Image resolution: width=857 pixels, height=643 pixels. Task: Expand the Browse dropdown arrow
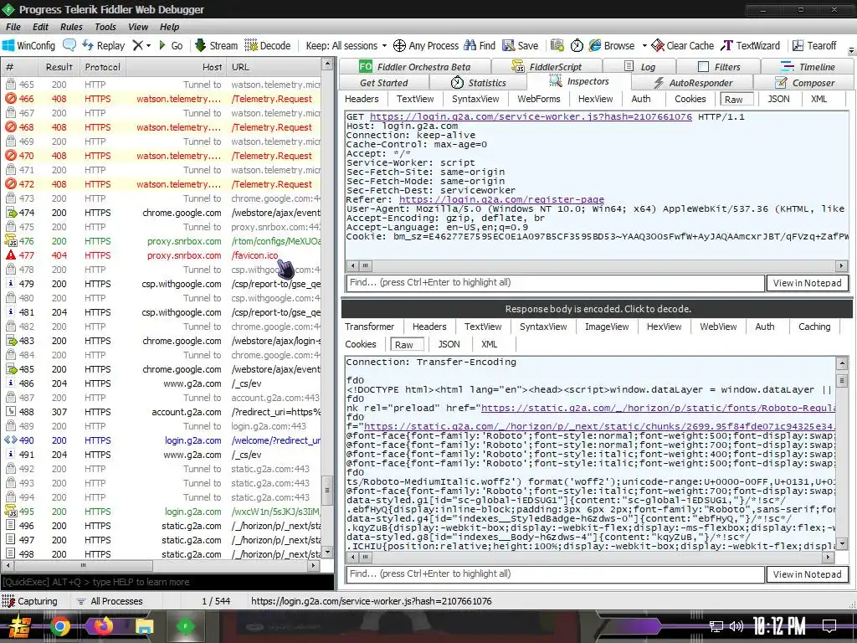point(644,45)
